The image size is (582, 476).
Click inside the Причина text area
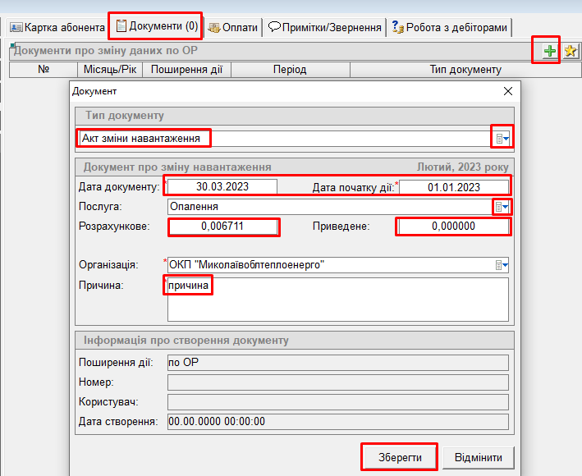click(x=337, y=300)
